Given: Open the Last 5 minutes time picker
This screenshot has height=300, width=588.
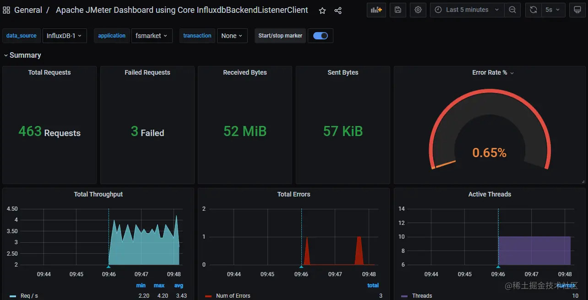Looking at the screenshot, I should [467, 10].
